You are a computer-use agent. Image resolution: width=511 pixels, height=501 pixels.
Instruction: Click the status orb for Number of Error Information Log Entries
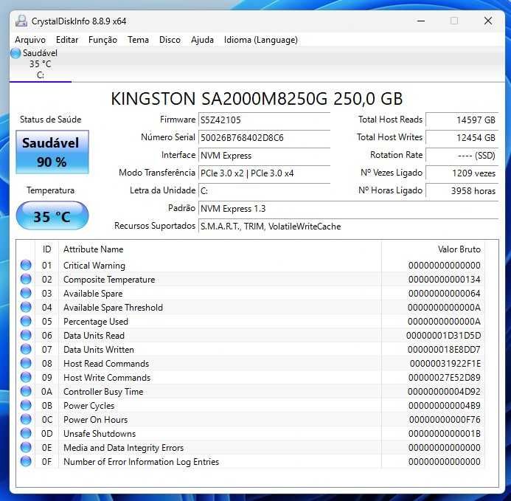(x=26, y=462)
